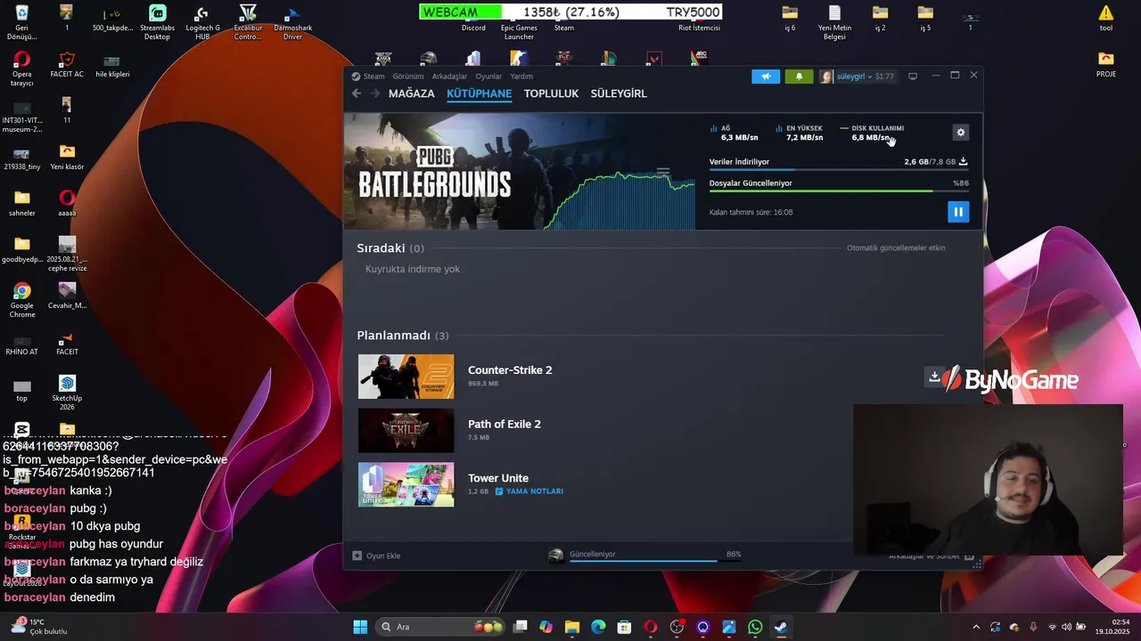Go back with Steam's left arrow
Screen dimensions: 1141x641
[357, 93]
